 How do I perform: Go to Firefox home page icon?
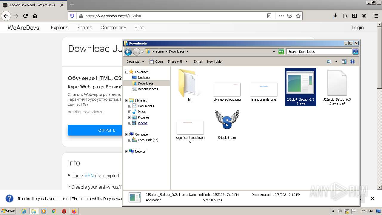coord(35,16)
